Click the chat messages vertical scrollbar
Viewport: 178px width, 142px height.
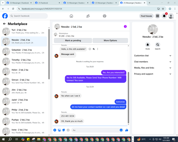(x=128, y=98)
